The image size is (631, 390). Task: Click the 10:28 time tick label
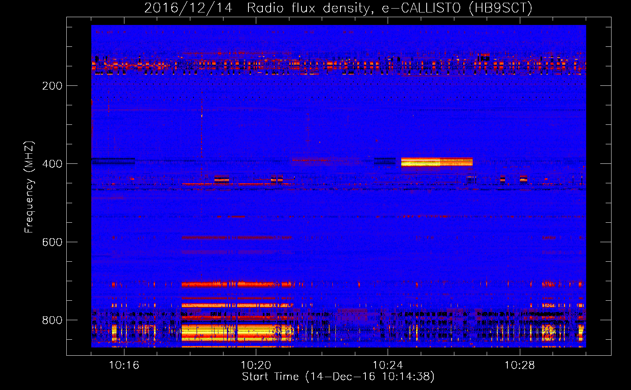(519, 365)
